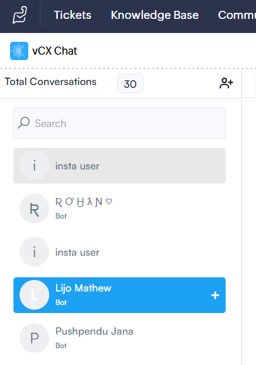Click the R avatar circle
Screen dimensions: 256x365
coord(34,208)
